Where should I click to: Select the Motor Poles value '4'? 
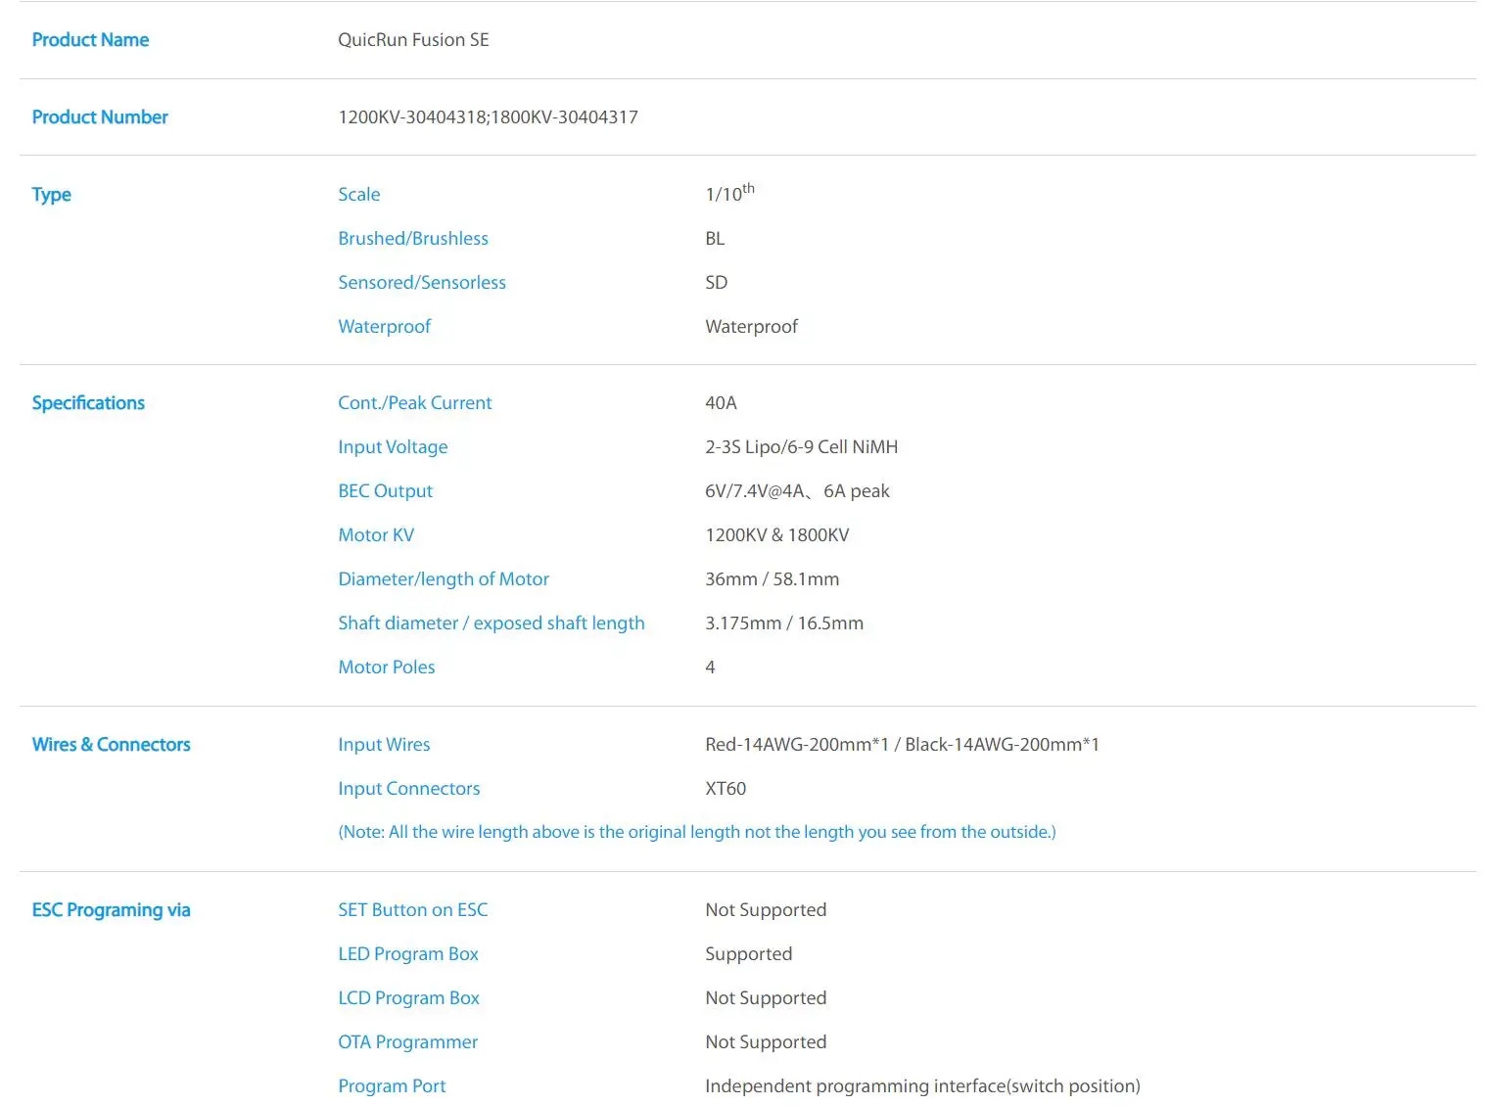coord(710,668)
